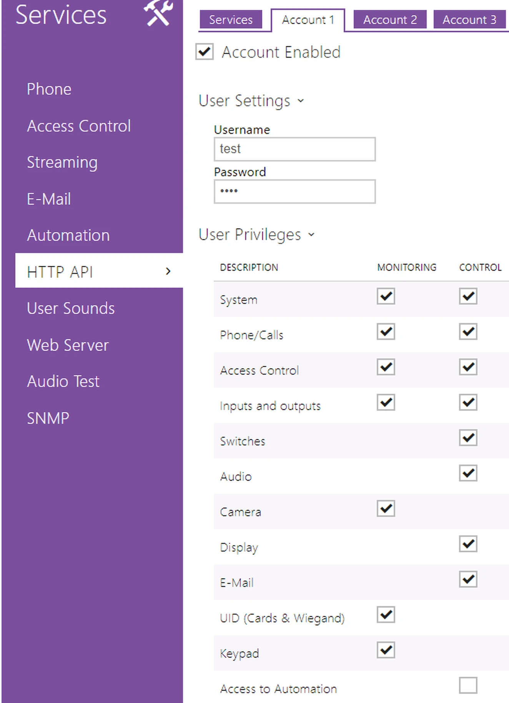Open the Audio Test section

63,381
